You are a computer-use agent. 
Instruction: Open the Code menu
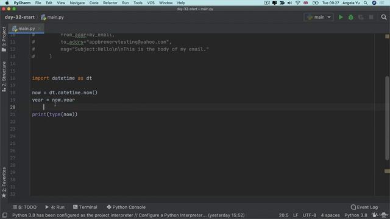(x=94, y=3)
